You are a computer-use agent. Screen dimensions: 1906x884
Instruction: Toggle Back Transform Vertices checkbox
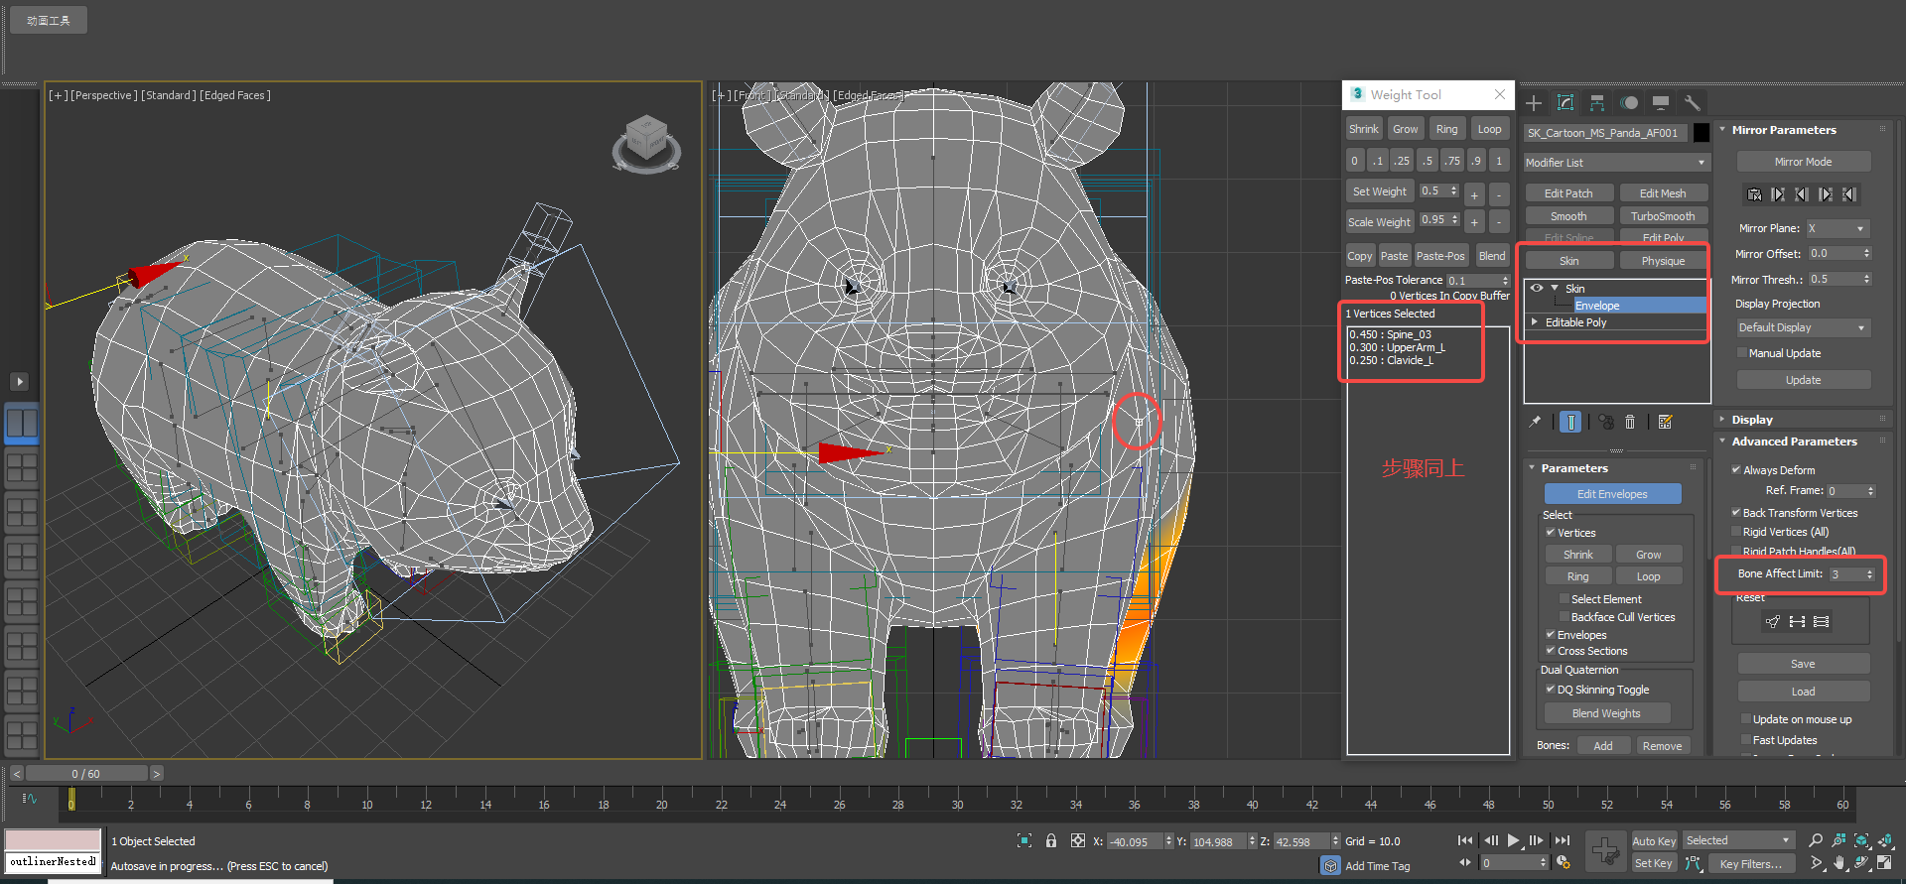(x=1736, y=513)
